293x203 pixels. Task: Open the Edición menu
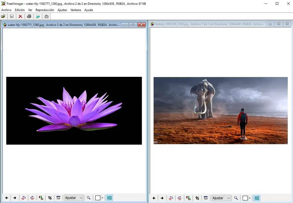click(20, 10)
